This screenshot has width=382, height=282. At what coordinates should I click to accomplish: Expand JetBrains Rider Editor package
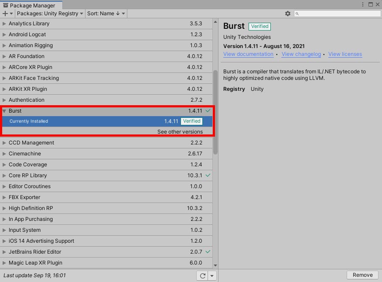click(x=4, y=252)
